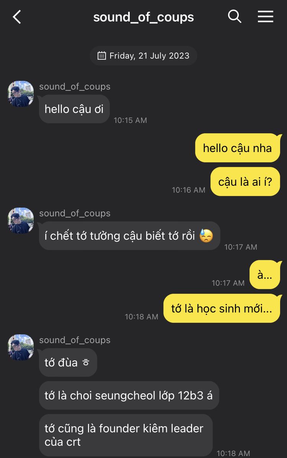
Task: Tap the 'hello cậu ơi' message bubble
Action: pyautogui.click(x=74, y=109)
